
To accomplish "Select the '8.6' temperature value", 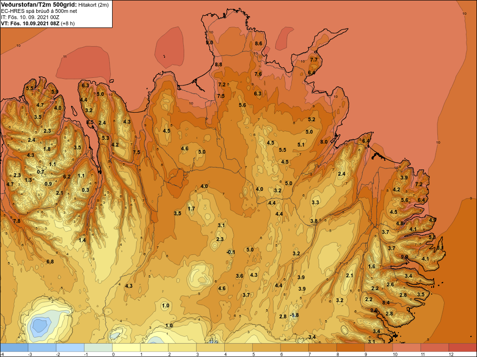I will (259, 43).
